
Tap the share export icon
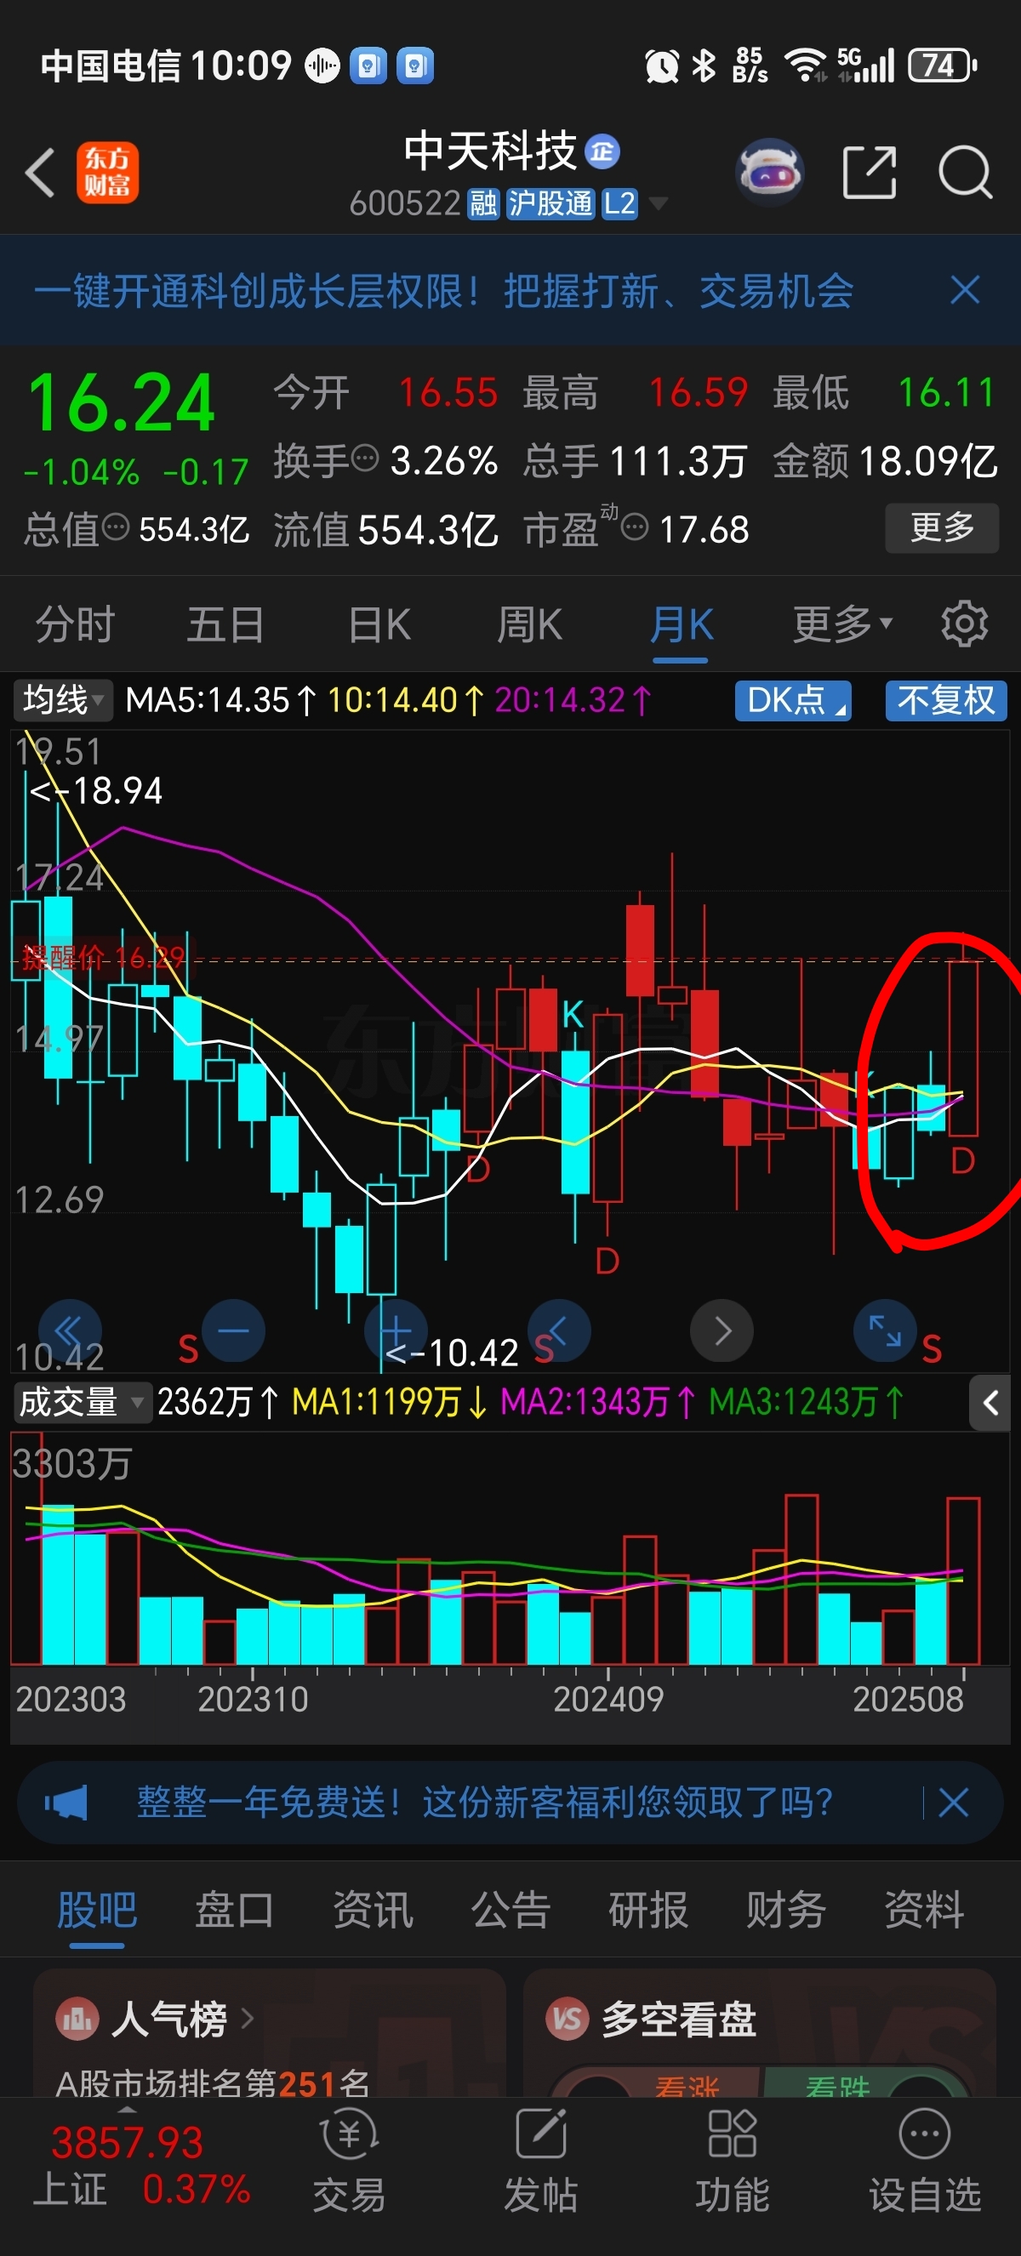click(870, 173)
